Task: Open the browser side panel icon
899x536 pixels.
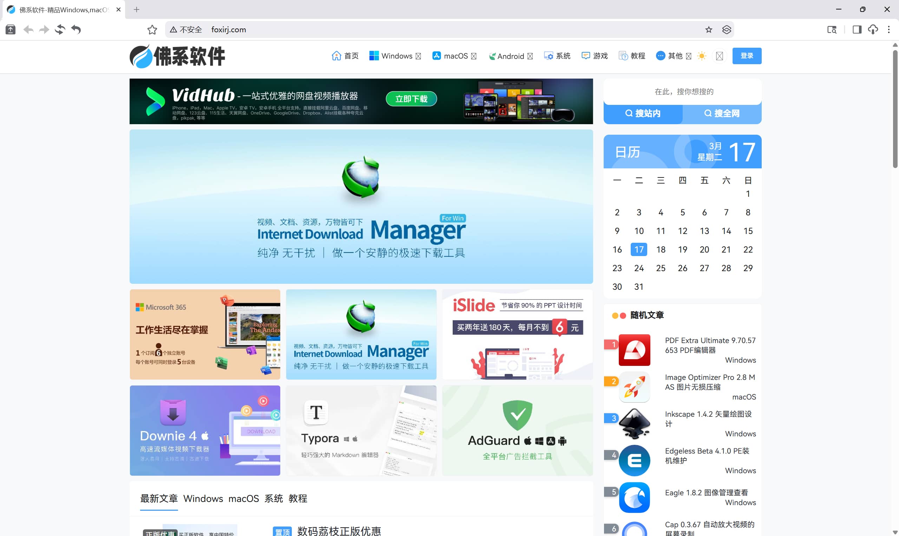Action: [857, 29]
